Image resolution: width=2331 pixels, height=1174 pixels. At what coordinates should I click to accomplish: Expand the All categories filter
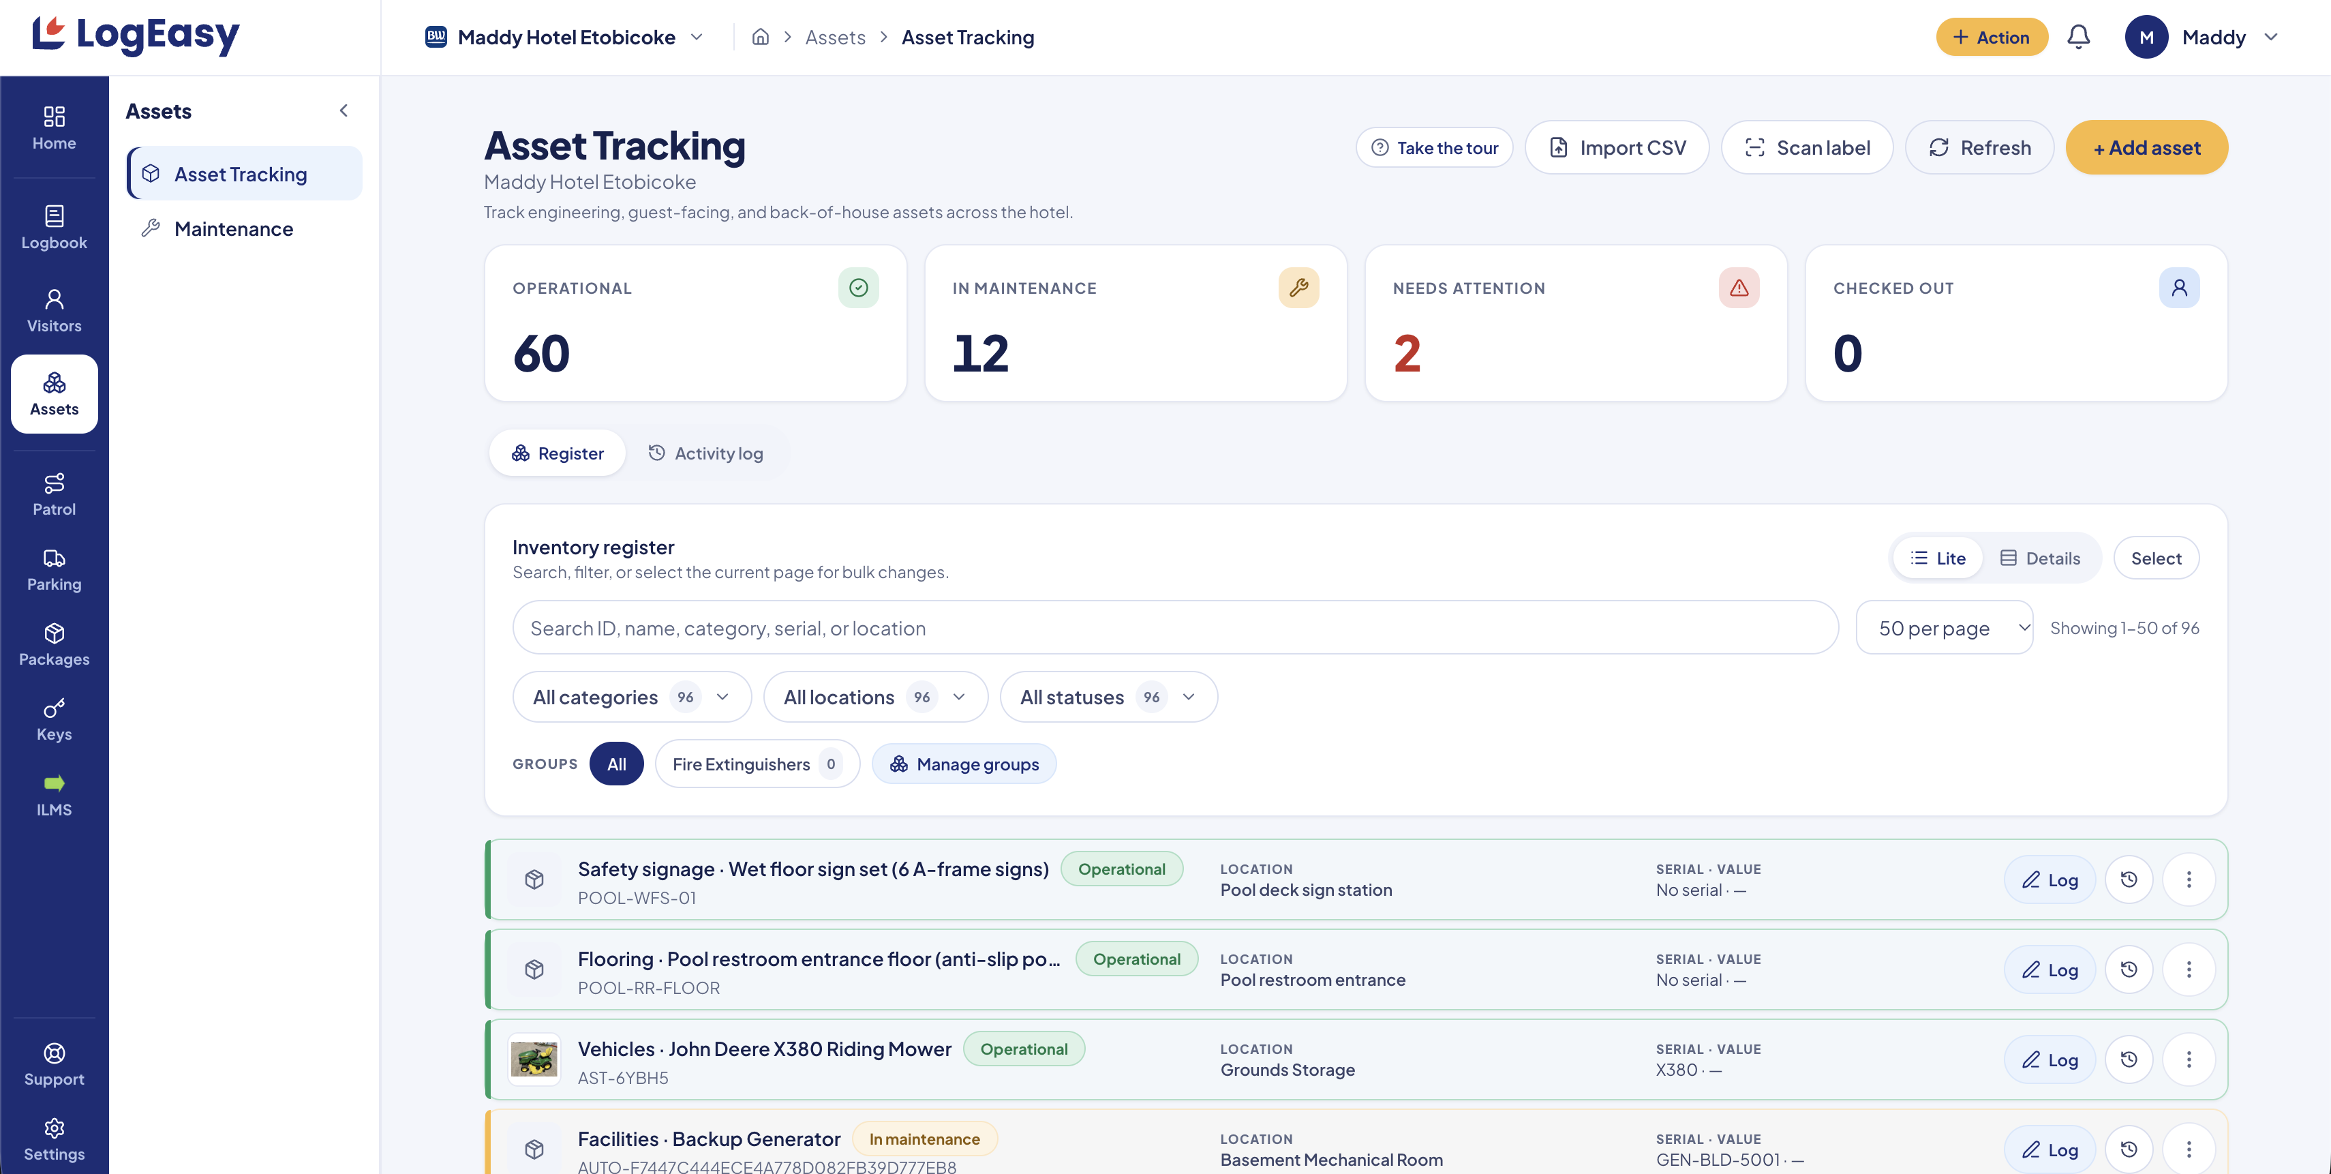pyautogui.click(x=632, y=697)
